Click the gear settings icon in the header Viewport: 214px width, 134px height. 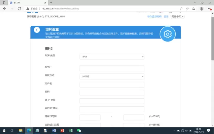click(x=168, y=34)
